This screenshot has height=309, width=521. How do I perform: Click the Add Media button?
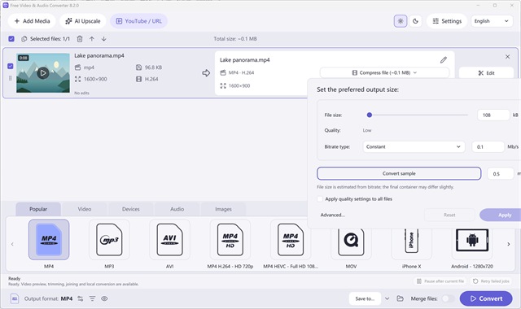pos(32,21)
